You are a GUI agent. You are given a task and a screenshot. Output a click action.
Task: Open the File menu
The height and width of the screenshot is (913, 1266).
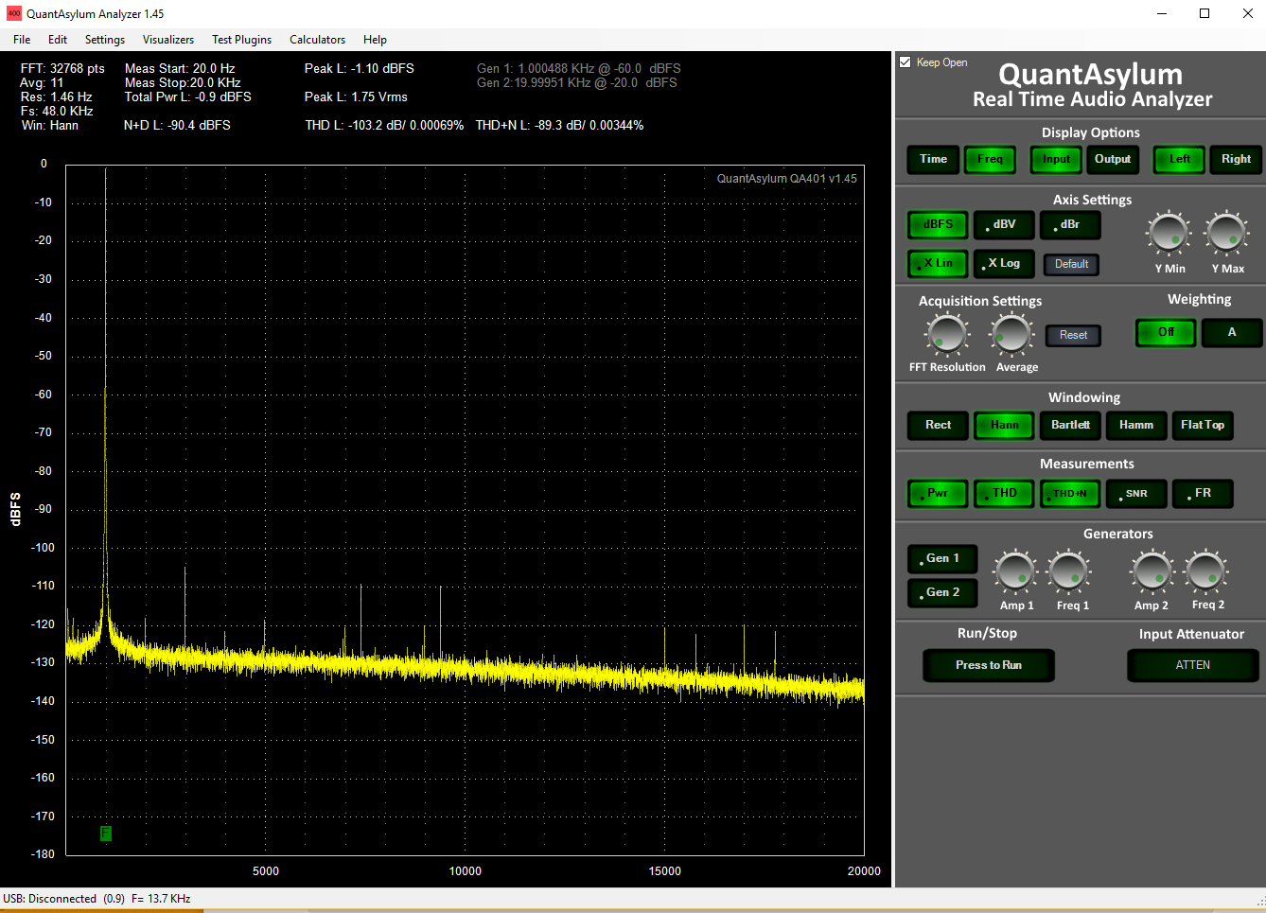[22, 40]
